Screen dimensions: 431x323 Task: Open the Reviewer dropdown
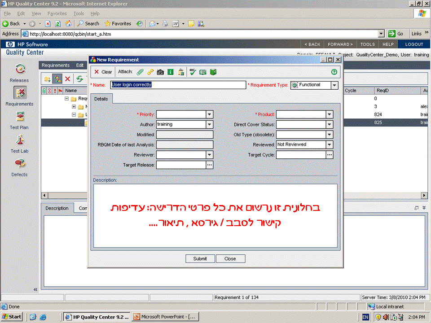(210, 155)
